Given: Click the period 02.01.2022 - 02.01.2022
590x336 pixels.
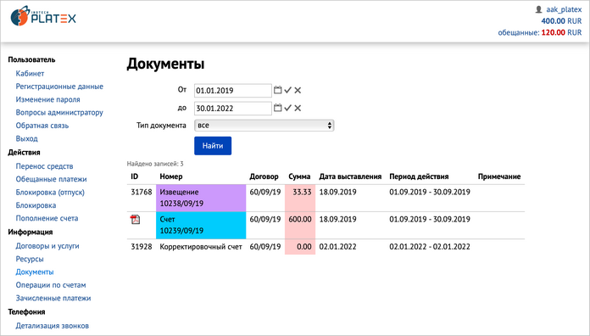Looking at the screenshot, I should [430, 247].
